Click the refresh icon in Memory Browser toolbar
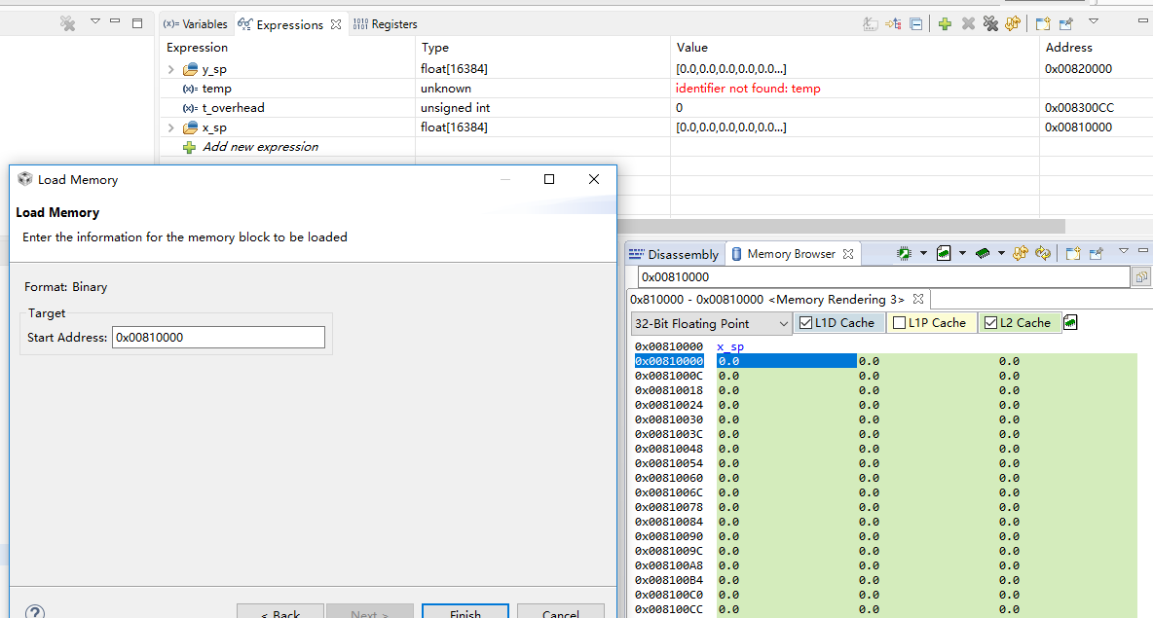 click(x=1020, y=253)
